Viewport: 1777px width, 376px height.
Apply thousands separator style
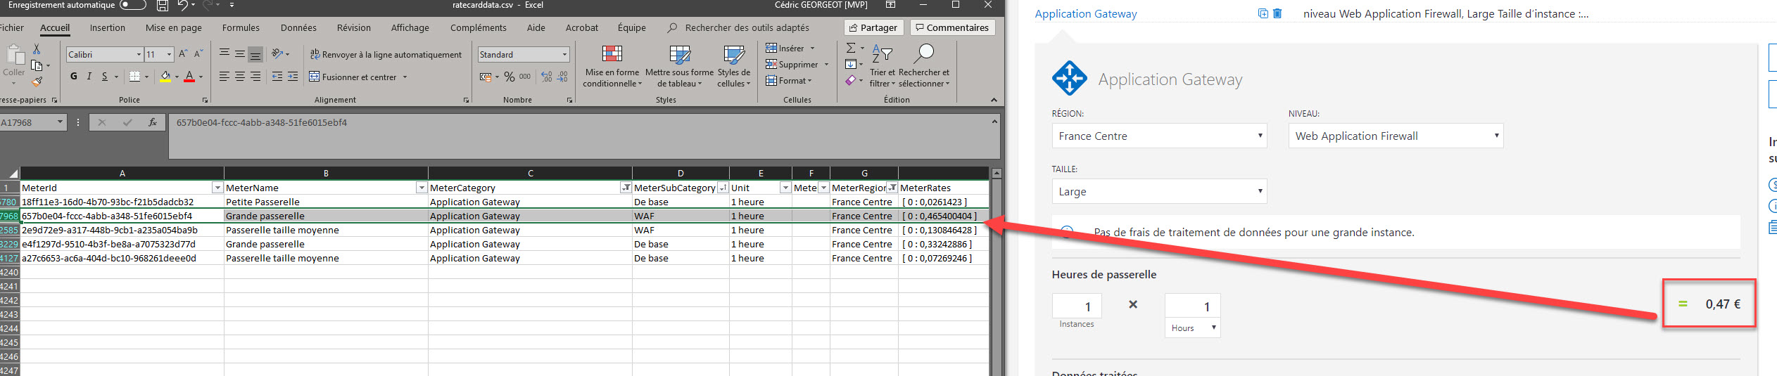pos(525,77)
